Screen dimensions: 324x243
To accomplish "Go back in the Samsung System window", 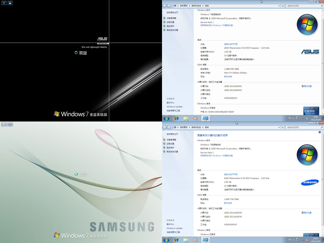I will pos(165,128).
